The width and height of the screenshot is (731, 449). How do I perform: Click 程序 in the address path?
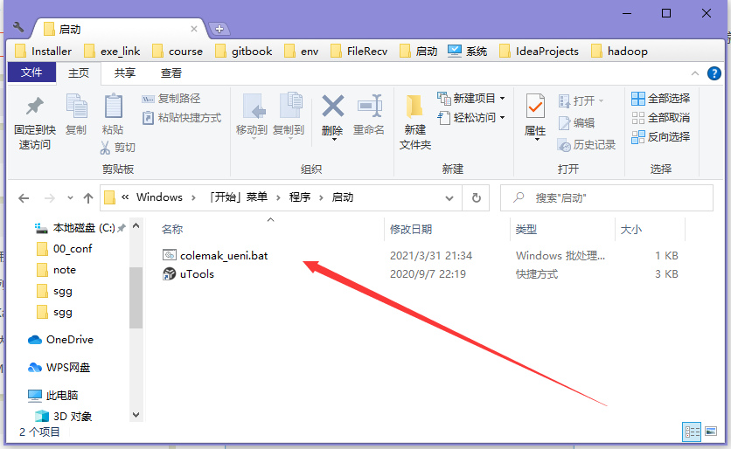point(299,197)
